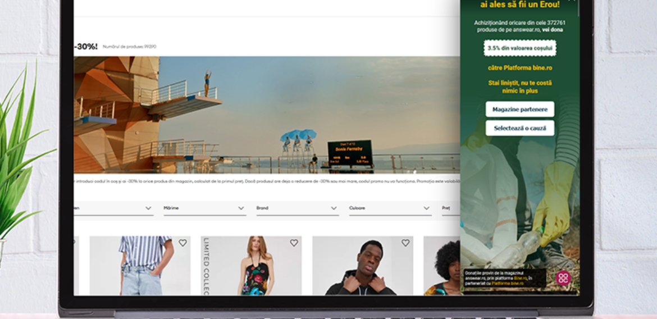Image resolution: width=657 pixels, height=319 pixels.
Task: Favorite the floral halter top via its heart icon
Action: click(294, 243)
